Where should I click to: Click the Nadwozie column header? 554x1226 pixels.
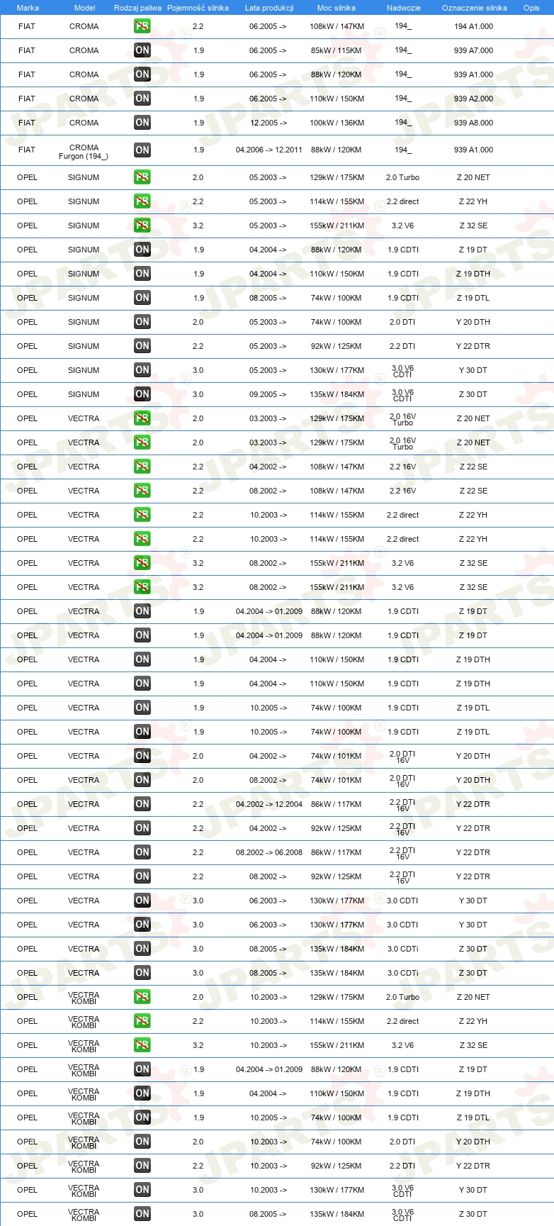(404, 8)
